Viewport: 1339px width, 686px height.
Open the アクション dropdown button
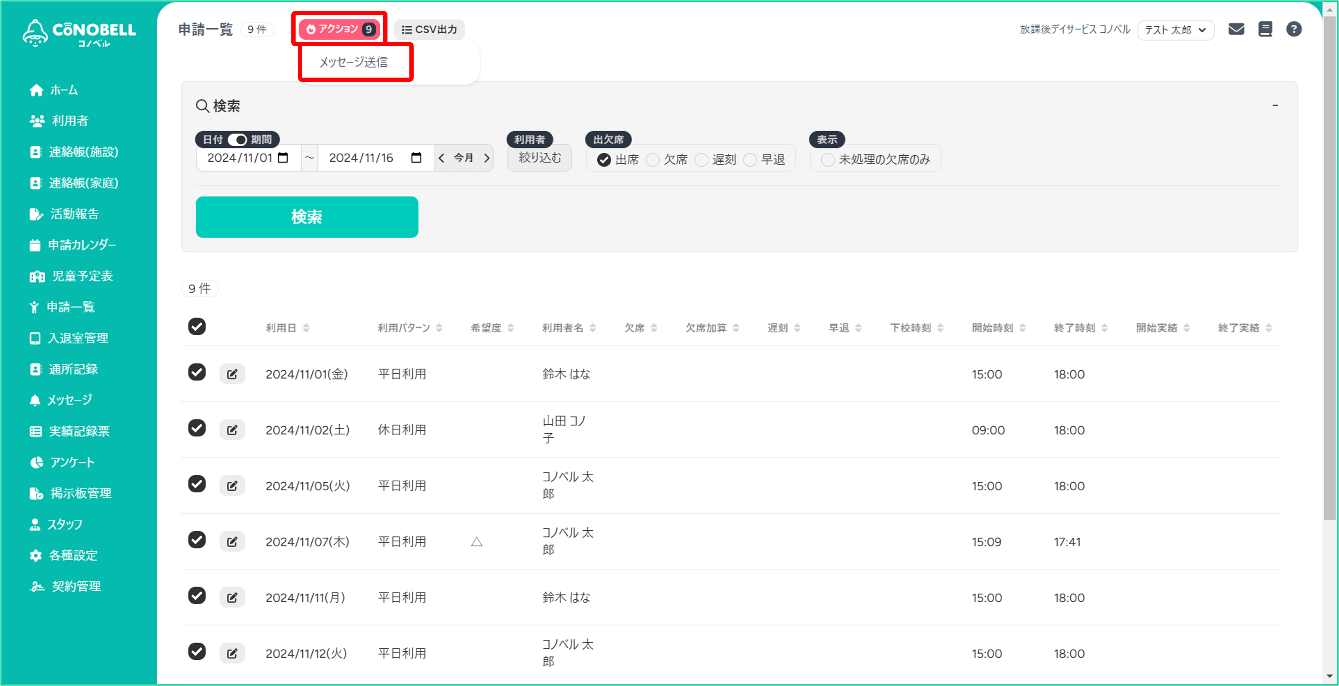click(339, 29)
